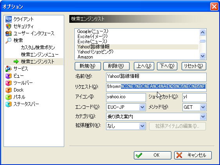Select カスタム検索ボタン under 検索
The image size is (220, 165).
tap(38, 48)
